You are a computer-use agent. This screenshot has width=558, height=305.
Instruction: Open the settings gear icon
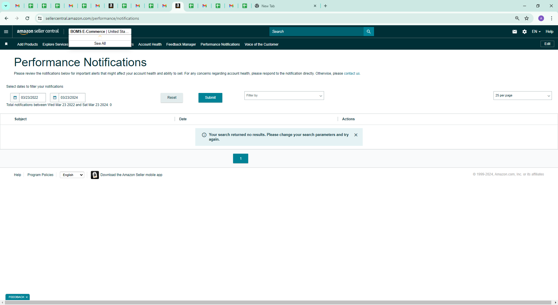click(x=524, y=32)
